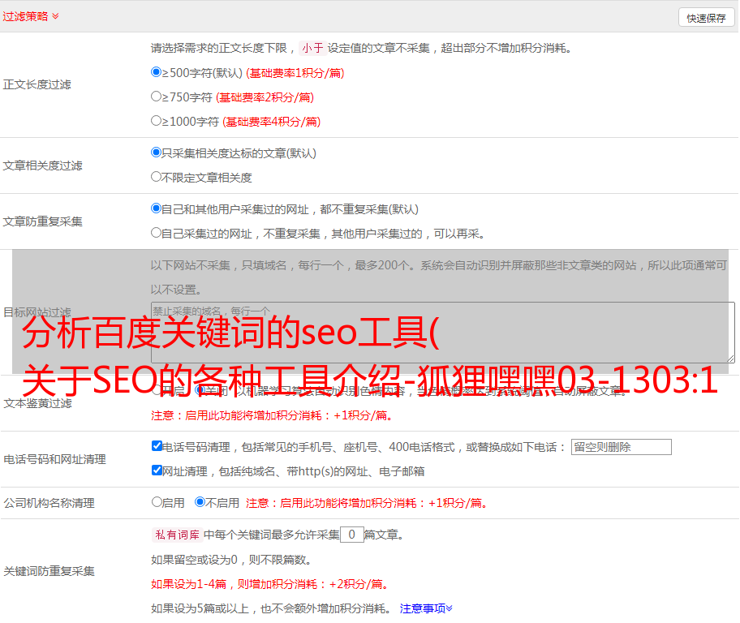The height and width of the screenshot is (623, 740).
Task: Click the 私有词库 tag
Action: [178, 535]
